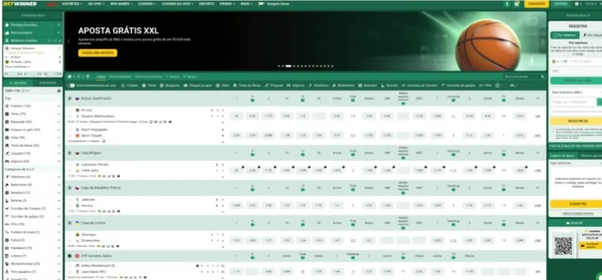
Task: Open the PROMO menu
Action: 227,4
